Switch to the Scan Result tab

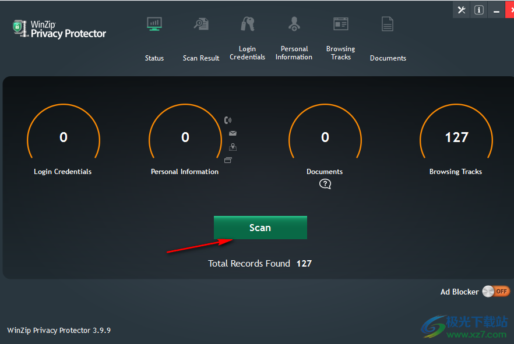(201, 58)
